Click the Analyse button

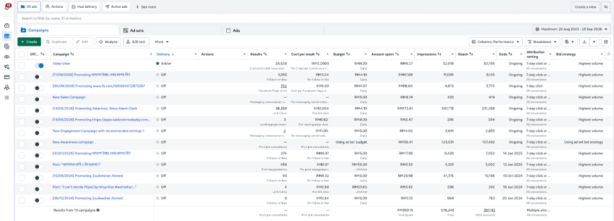coord(108,42)
